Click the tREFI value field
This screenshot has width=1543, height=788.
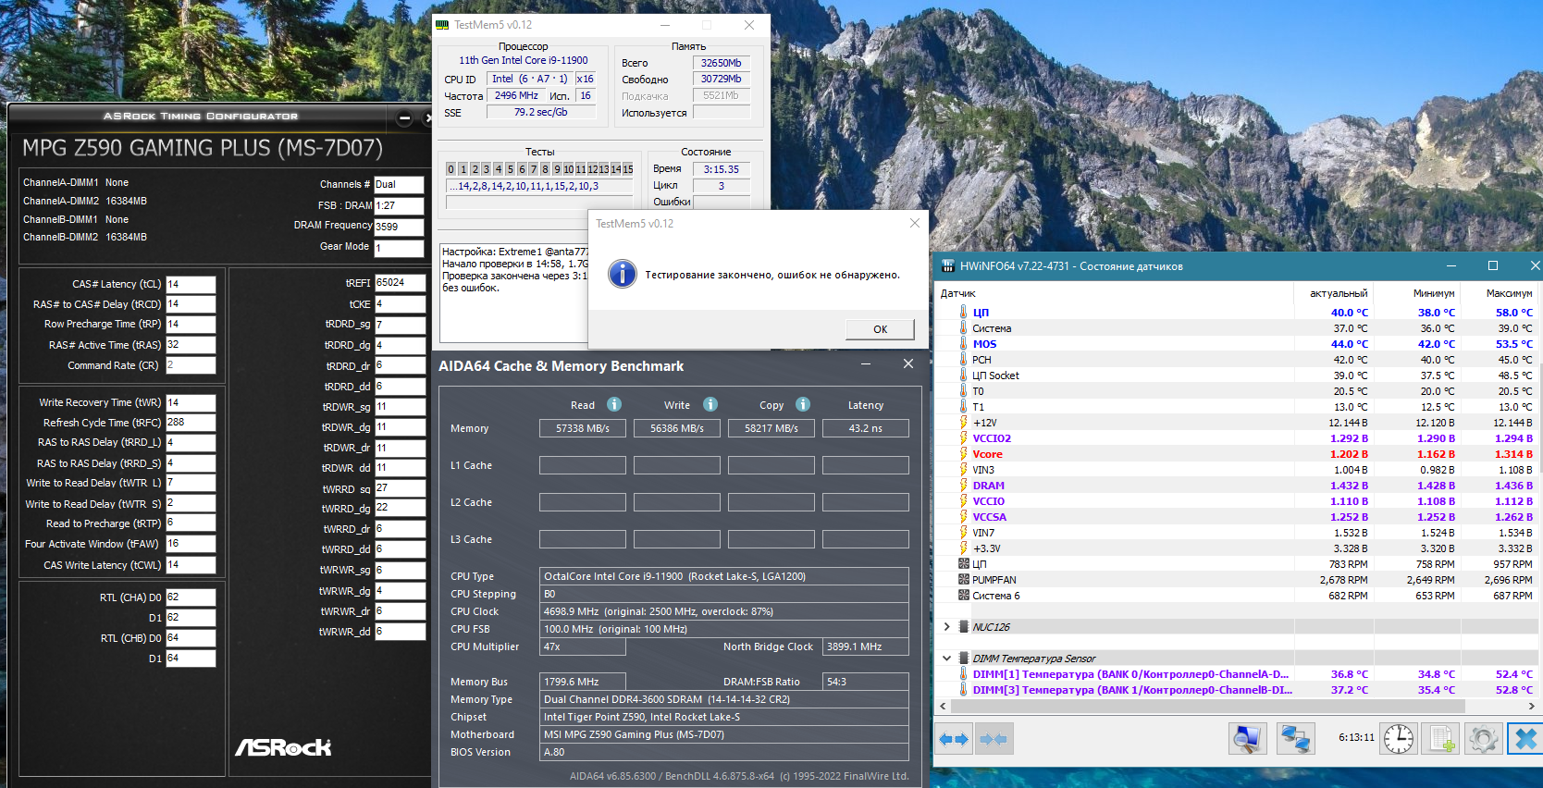click(x=400, y=283)
